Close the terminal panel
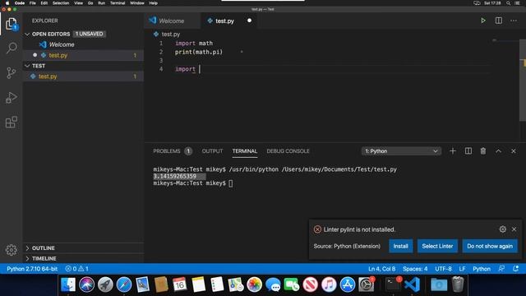This screenshot has height=296, width=526. coord(514,151)
